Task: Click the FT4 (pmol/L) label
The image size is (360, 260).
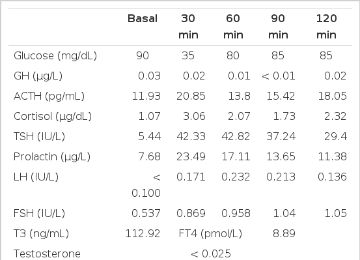Action: [x=210, y=233]
